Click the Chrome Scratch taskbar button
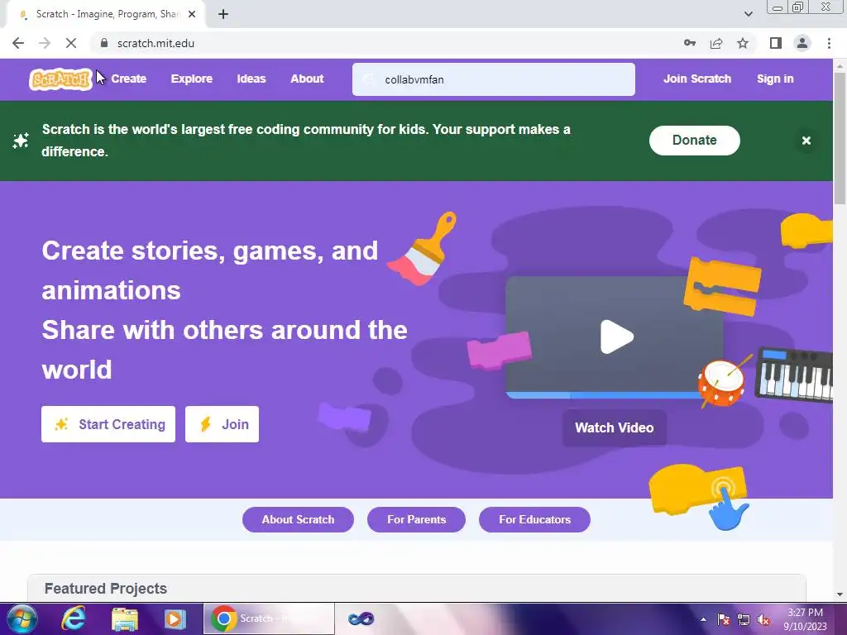 click(x=269, y=618)
